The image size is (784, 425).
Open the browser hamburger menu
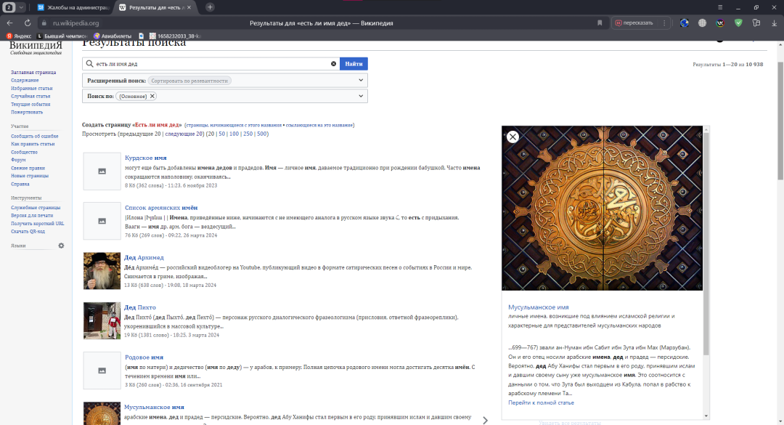point(720,7)
